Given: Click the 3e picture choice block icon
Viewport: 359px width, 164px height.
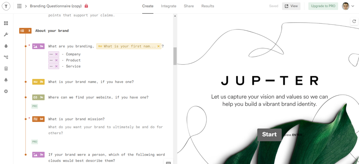Looking at the screenshot, I should (38, 154).
